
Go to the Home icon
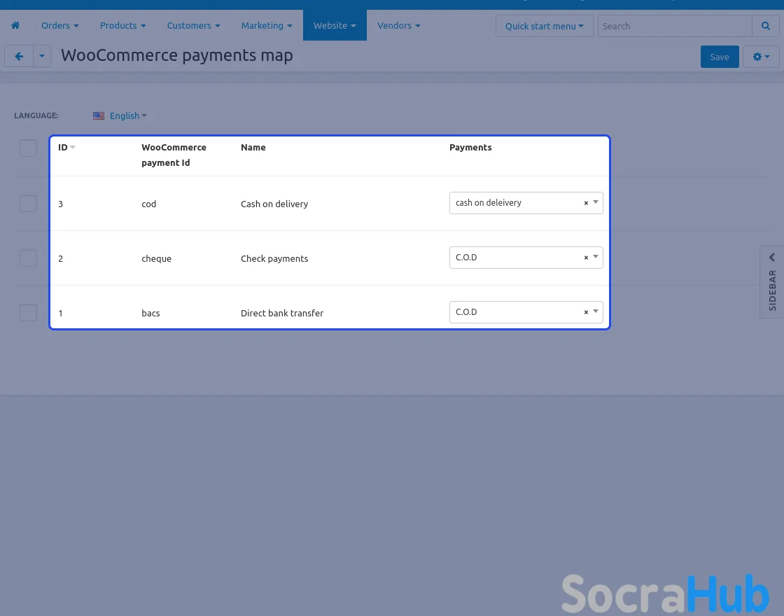point(15,26)
